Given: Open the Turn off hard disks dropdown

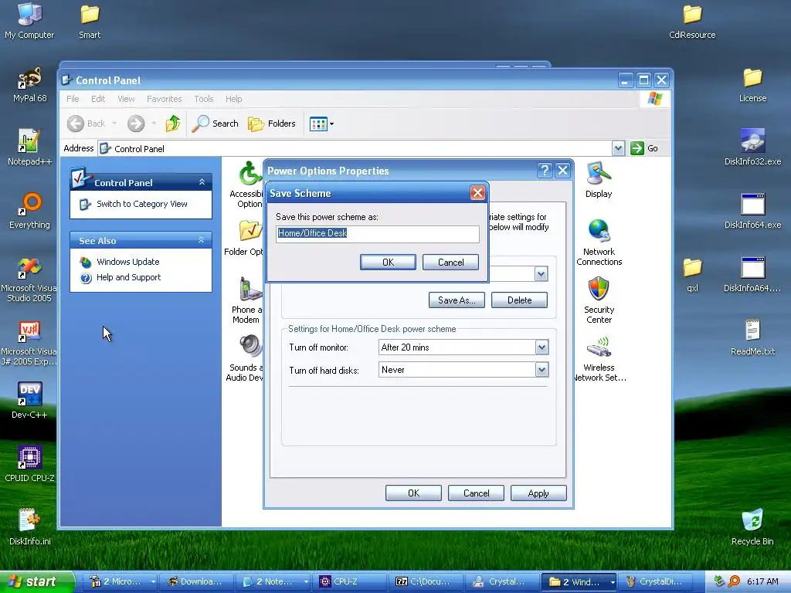Looking at the screenshot, I should click(541, 370).
